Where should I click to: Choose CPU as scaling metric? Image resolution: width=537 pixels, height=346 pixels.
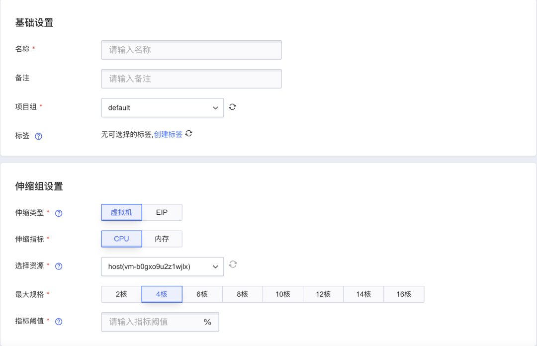coord(122,239)
